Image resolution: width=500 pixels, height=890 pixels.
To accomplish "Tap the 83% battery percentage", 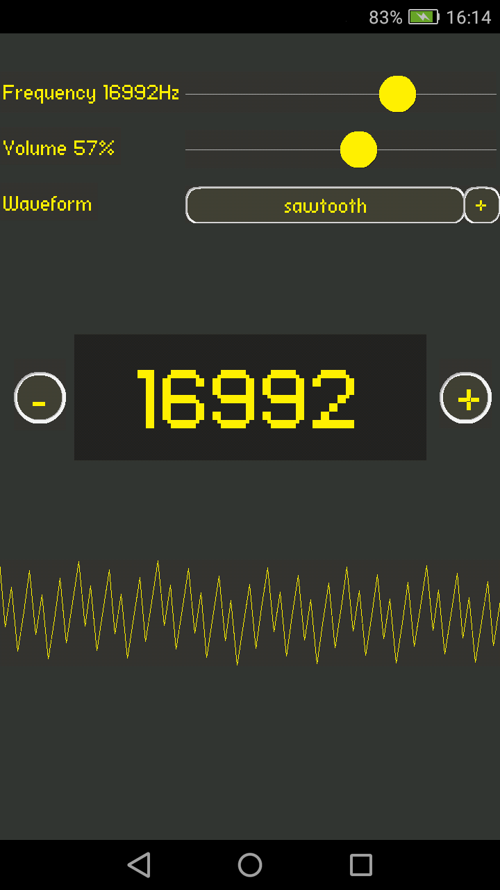I will [385, 17].
